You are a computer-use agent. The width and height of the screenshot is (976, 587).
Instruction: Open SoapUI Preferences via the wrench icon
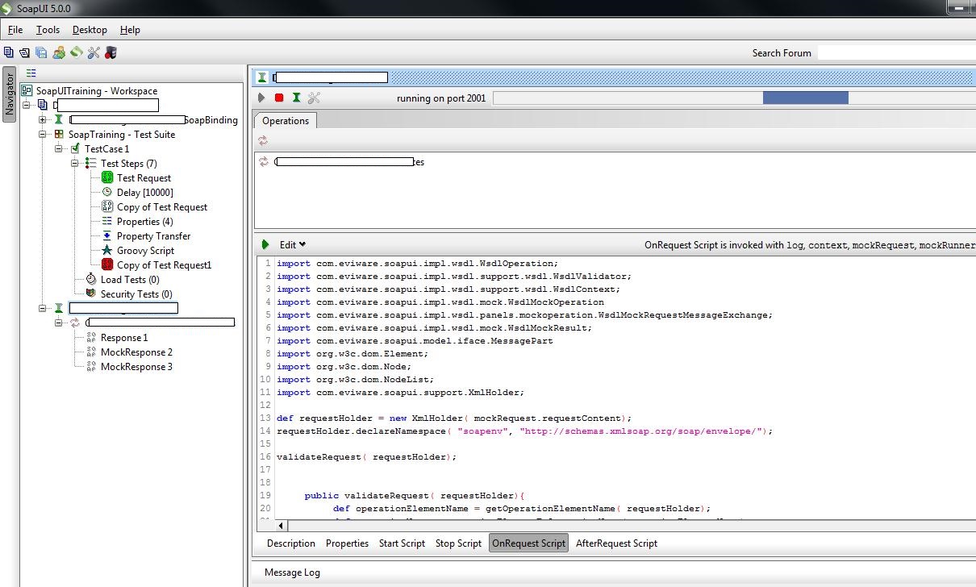pos(94,52)
